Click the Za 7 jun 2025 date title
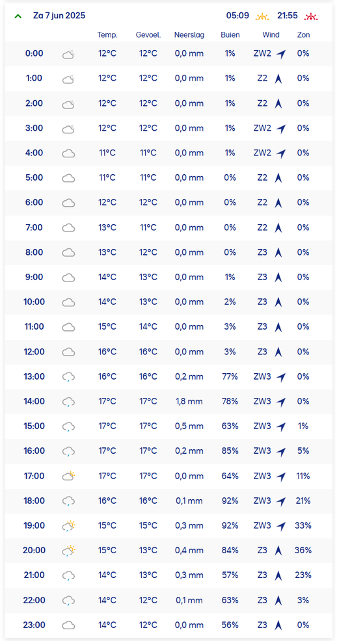 pyautogui.click(x=59, y=16)
